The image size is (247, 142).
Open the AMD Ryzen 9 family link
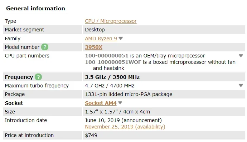click(x=101, y=39)
